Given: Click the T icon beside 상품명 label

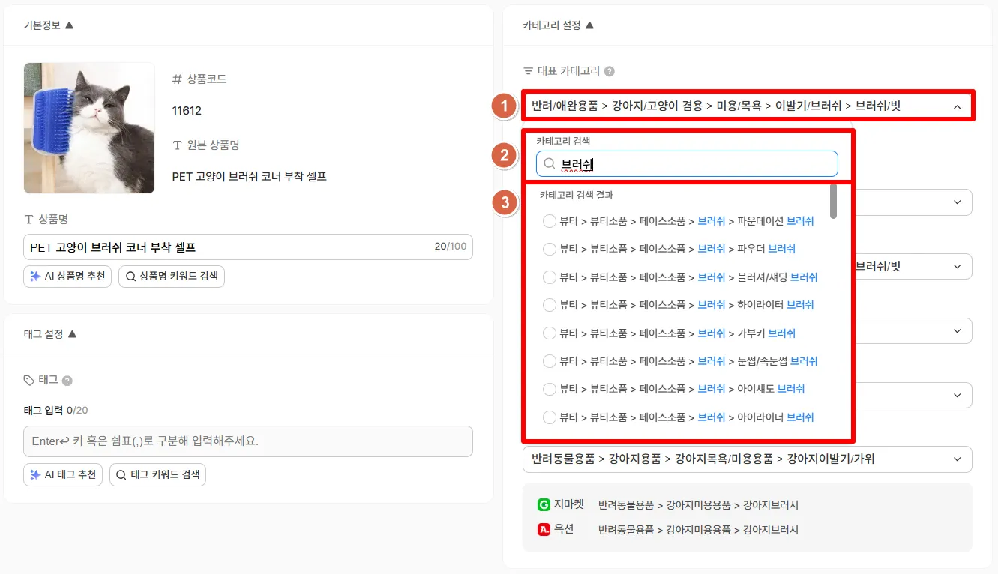Looking at the screenshot, I should [29, 220].
